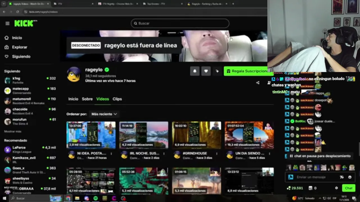Click the Kick logo

coord(26,23)
